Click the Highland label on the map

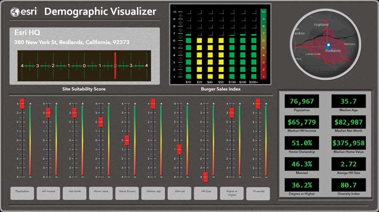(x=321, y=25)
